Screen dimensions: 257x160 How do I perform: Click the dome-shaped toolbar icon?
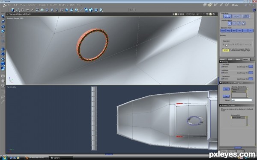pos(42,10)
